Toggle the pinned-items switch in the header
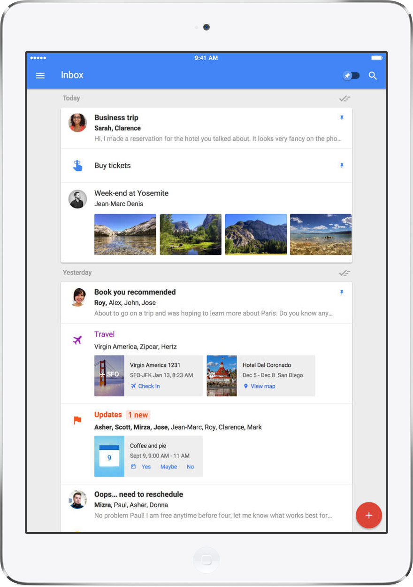This screenshot has width=413, height=587. [351, 76]
